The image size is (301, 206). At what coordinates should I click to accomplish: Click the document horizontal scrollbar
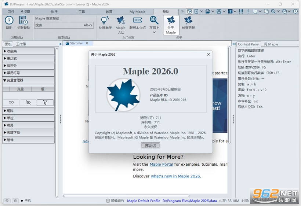pos(126,196)
